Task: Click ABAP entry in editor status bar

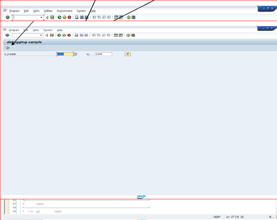Action: 217,217
